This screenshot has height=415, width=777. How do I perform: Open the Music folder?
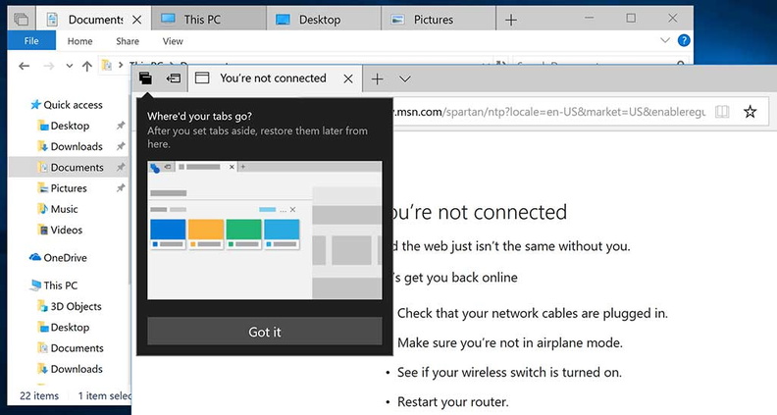coord(58,209)
